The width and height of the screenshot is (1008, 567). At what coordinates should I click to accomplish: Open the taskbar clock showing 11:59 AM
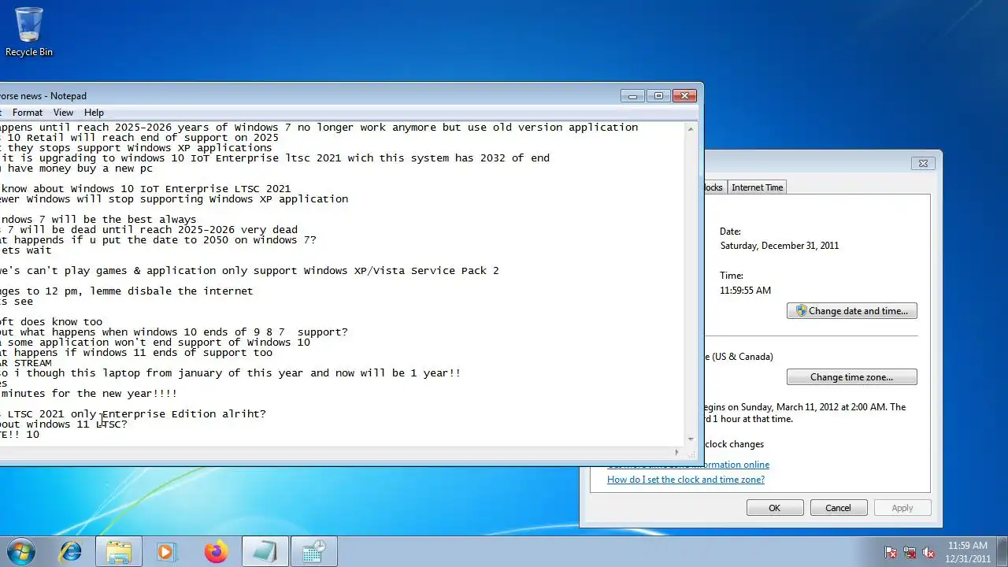pyautogui.click(x=968, y=551)
